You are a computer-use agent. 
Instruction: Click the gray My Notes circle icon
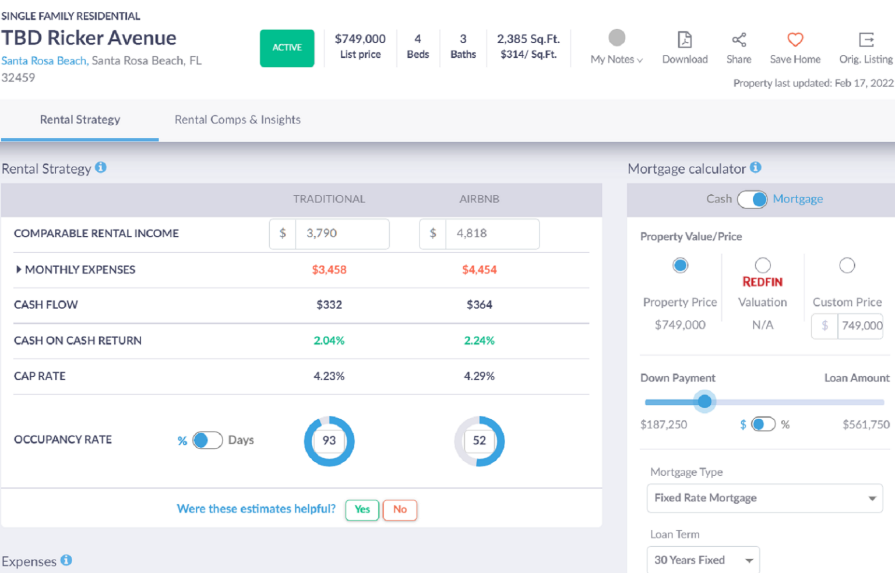(x=616, y=38)
